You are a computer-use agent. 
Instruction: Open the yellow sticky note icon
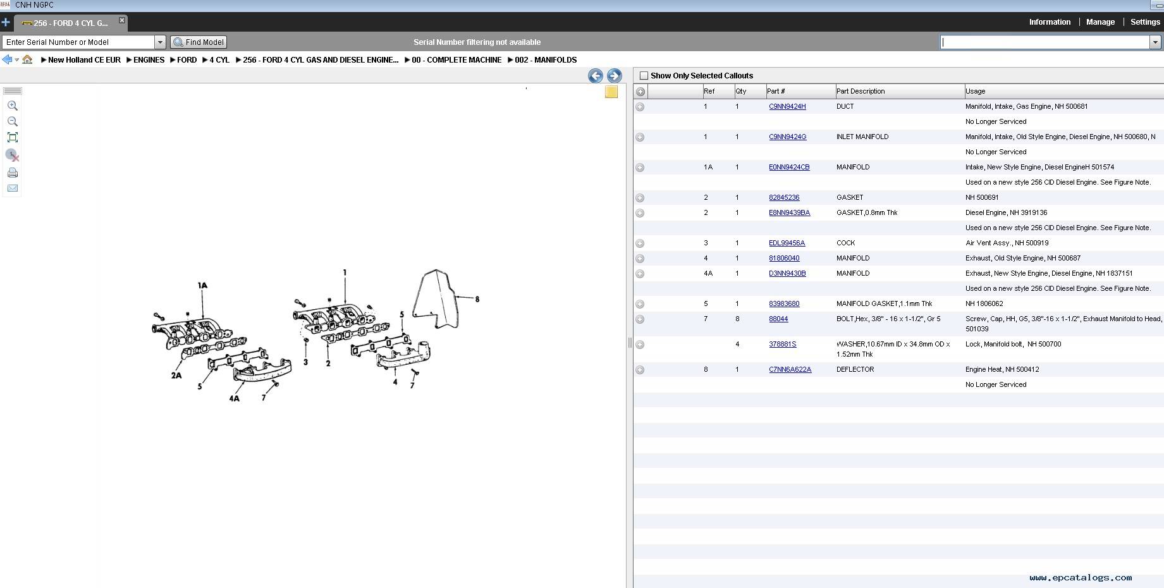pyautogui.click(x=611, y=92)
